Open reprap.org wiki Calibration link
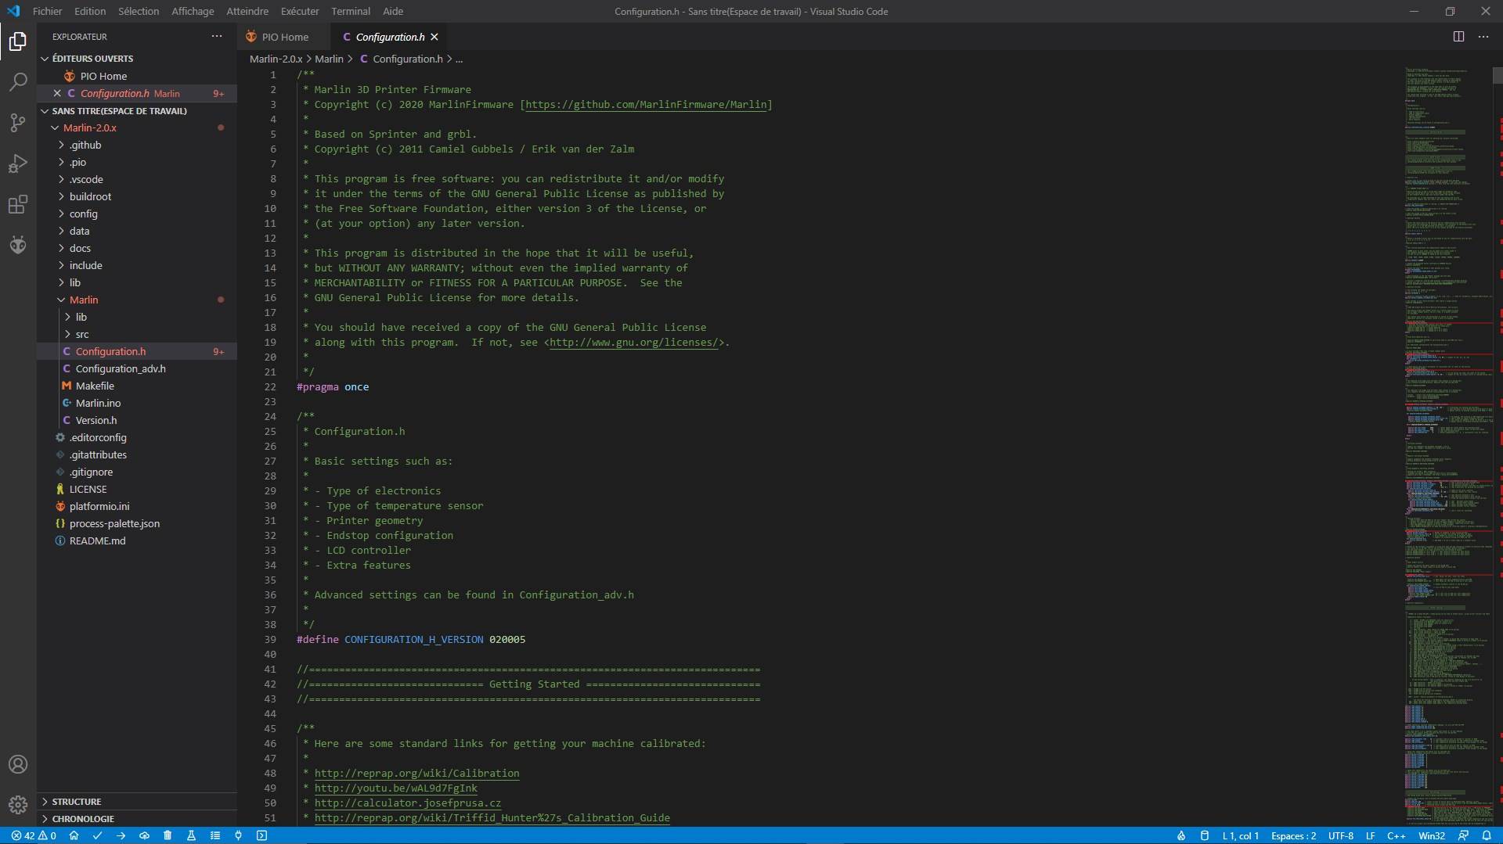Image resolution: width=1503 pixels, height=844 pixels. tap(416, 773)
